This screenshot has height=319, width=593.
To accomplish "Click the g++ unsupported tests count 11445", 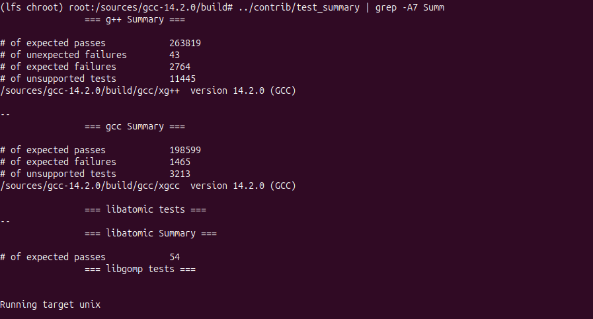I will pos(182,79).
